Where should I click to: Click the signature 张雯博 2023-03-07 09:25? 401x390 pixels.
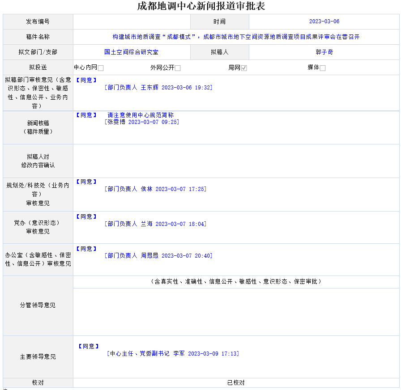click(141, 122)
